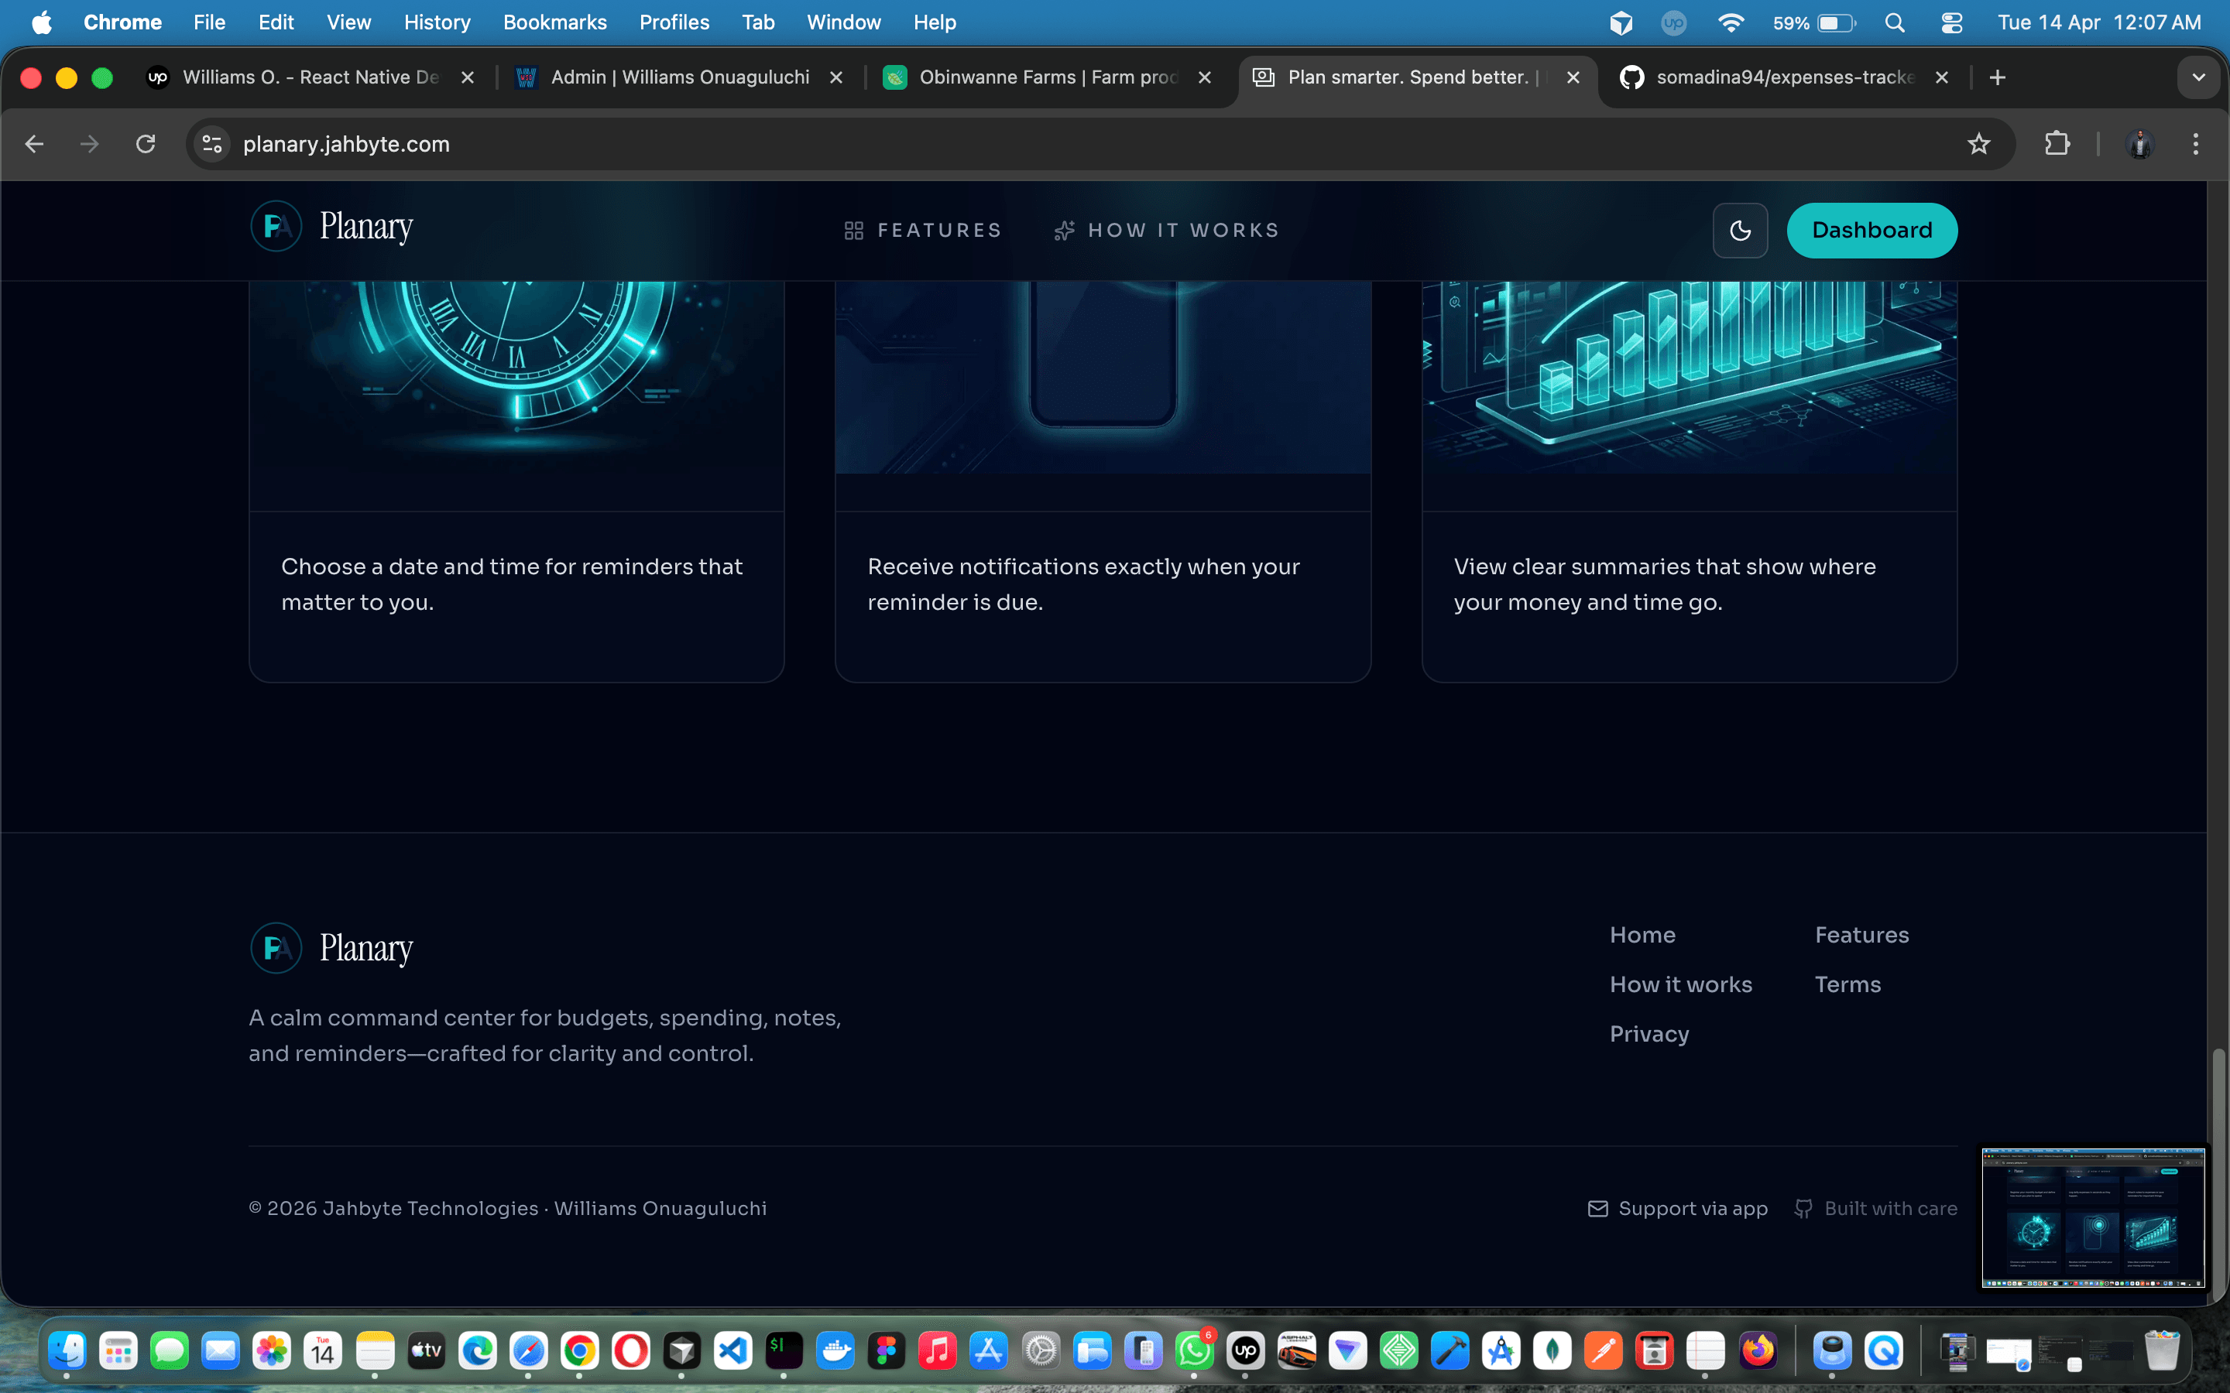Click the Chrome profile avatar
The image size is (2230, 1393).
coord(2139,144)
